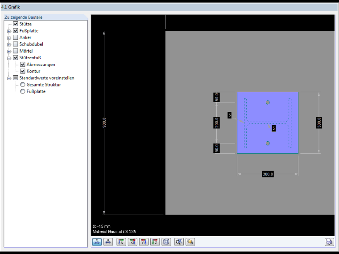
Task: Switch to view in Z direction
Action: point(155,242)
